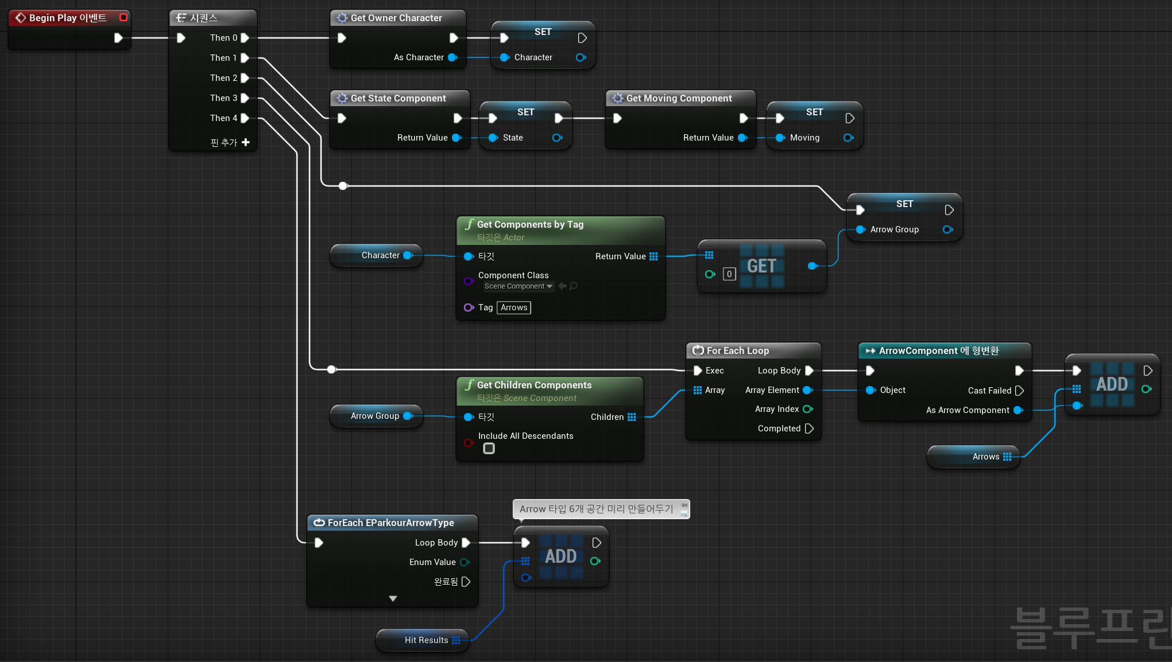Click Begin Play event delegate red pin
This screenshot has height=662, width=1172.
pos(123,17)
